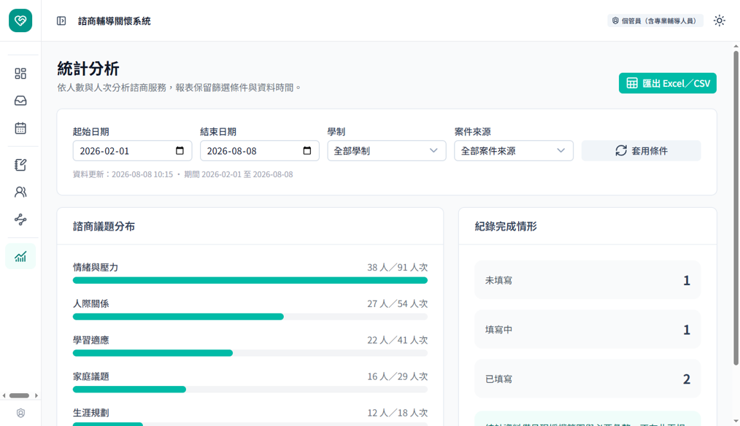Click sidebar scroll right arrow
This screenshot has width=740, height=426.
coord(36,395)
